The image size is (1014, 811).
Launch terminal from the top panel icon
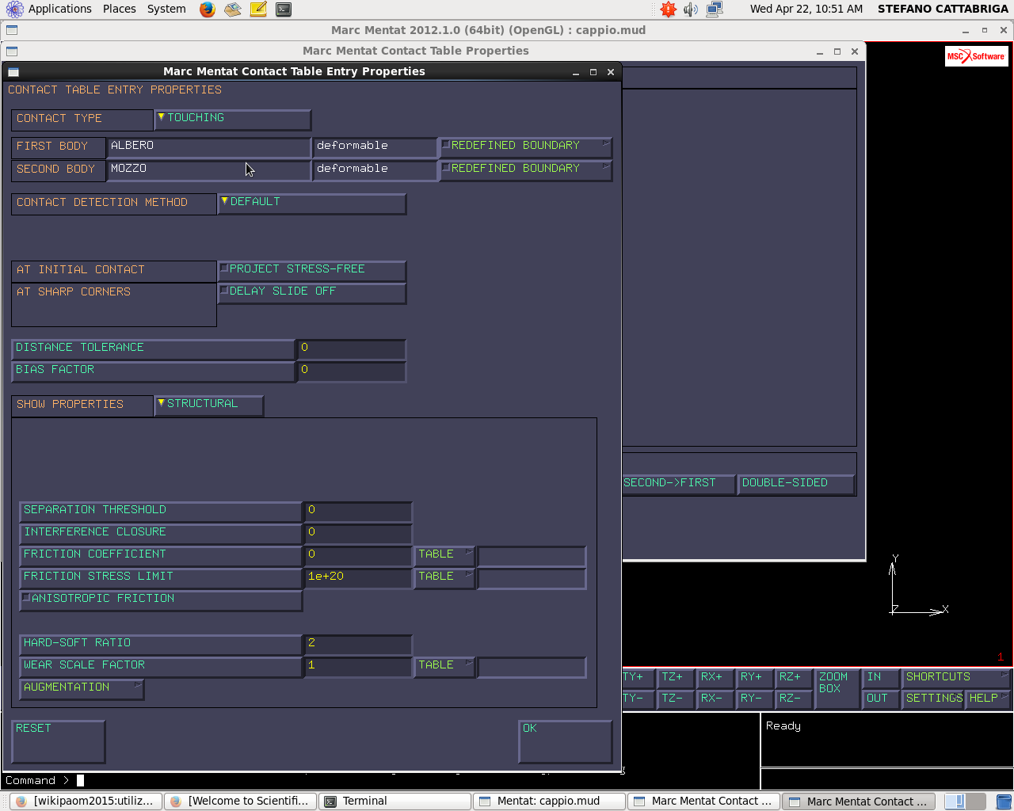(284, 10)
